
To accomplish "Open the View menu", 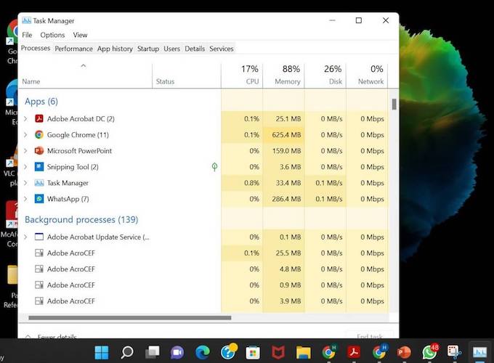I will point(80,35).
